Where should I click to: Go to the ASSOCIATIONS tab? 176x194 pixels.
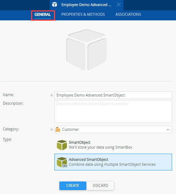[128, 15]
